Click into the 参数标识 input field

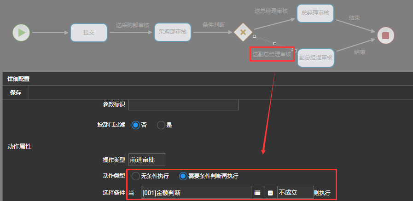click(183, 104)
